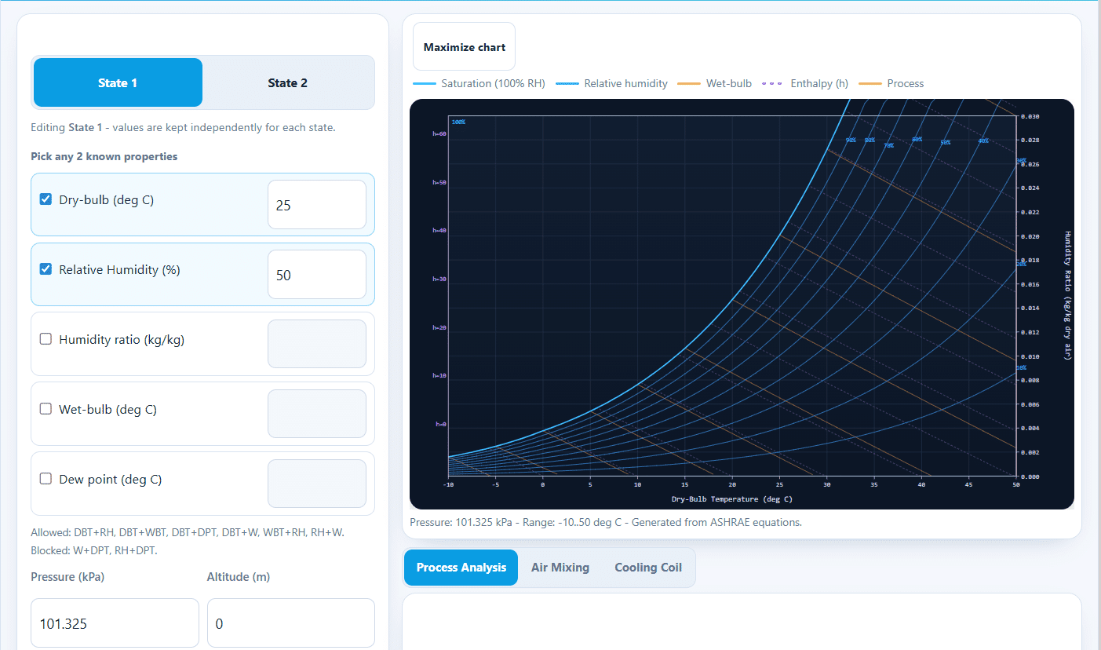
Task: Open the Process Analysis tab
Action: tap(461, 568)
